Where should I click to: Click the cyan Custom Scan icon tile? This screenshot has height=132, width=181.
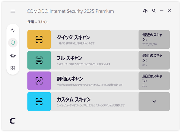pyautogui.click(x=39, y=102)
